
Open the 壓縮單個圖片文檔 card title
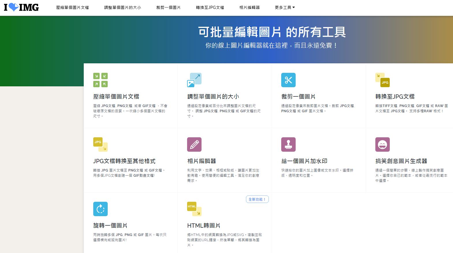116,96
